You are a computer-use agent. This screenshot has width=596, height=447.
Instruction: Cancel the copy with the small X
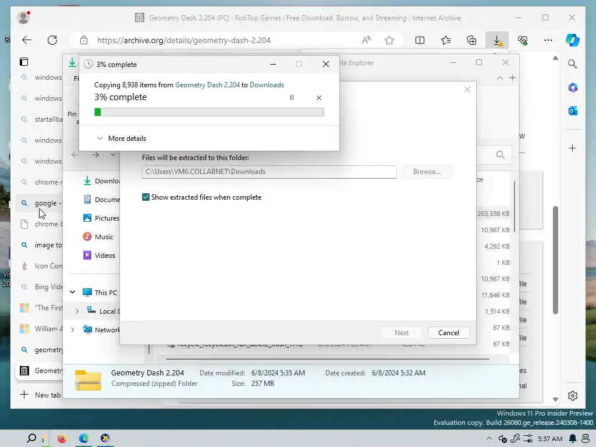tap(319, 98)
